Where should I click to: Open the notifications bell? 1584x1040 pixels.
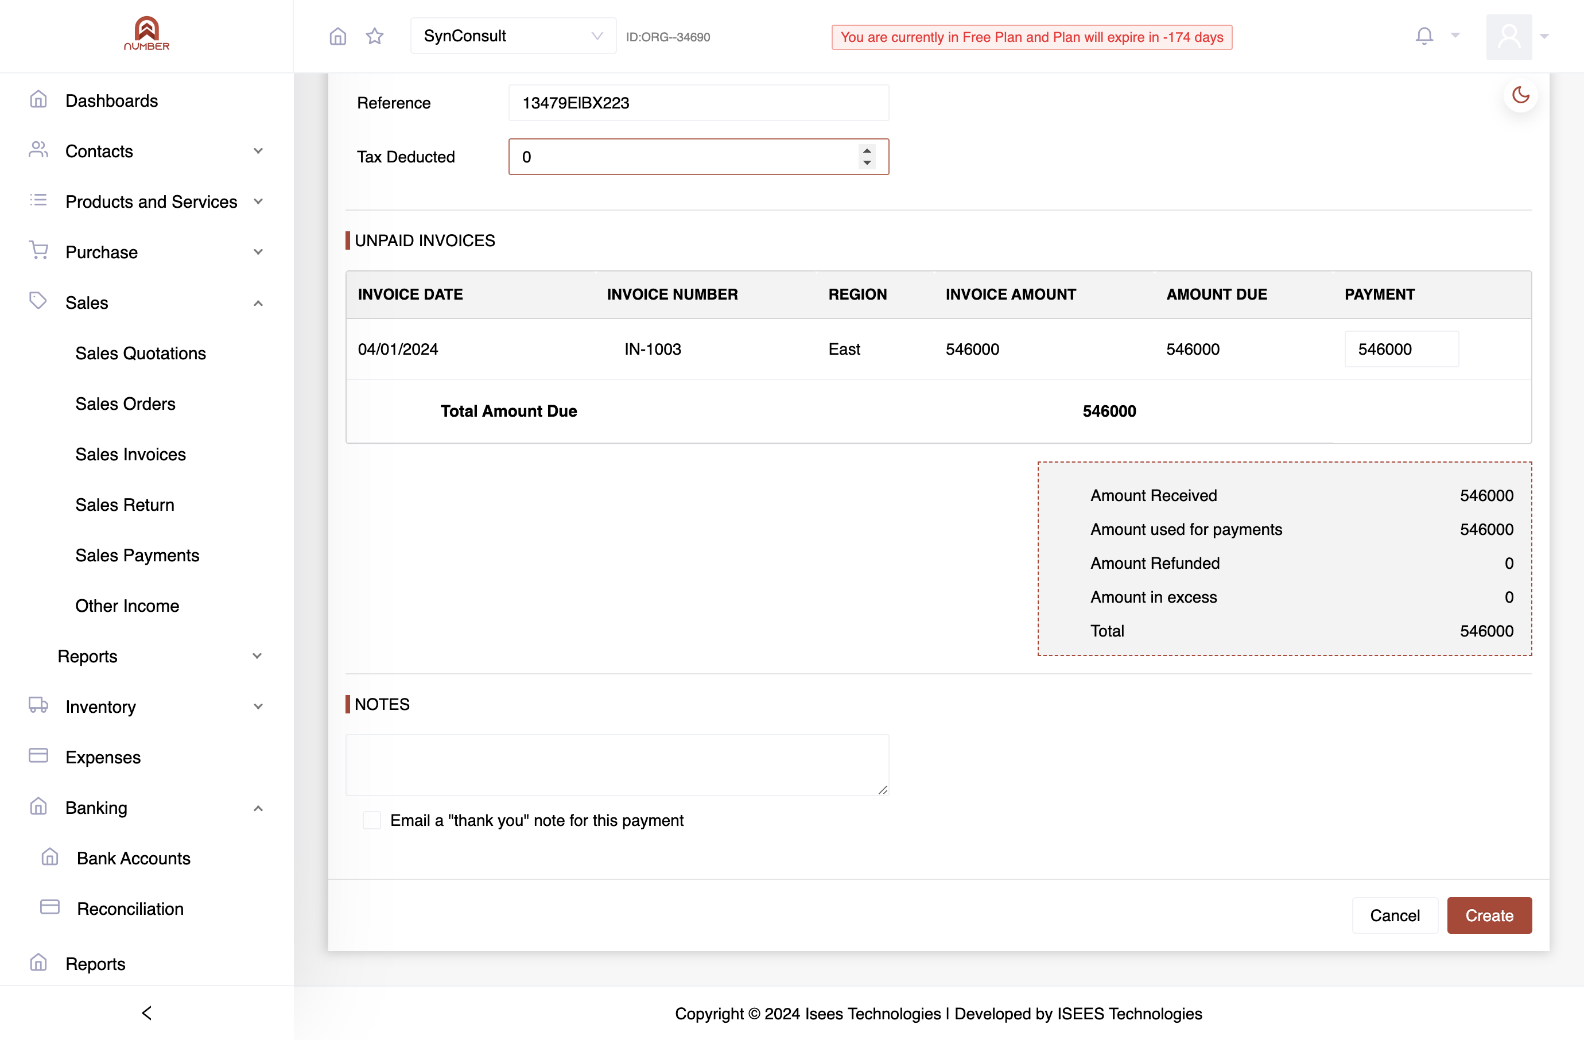[x=1424, y=36]
